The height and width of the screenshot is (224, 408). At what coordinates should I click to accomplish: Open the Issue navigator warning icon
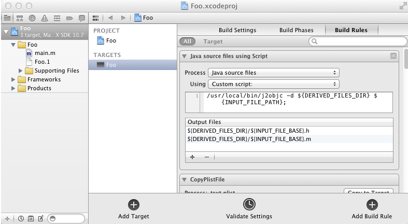click(45, 18)
